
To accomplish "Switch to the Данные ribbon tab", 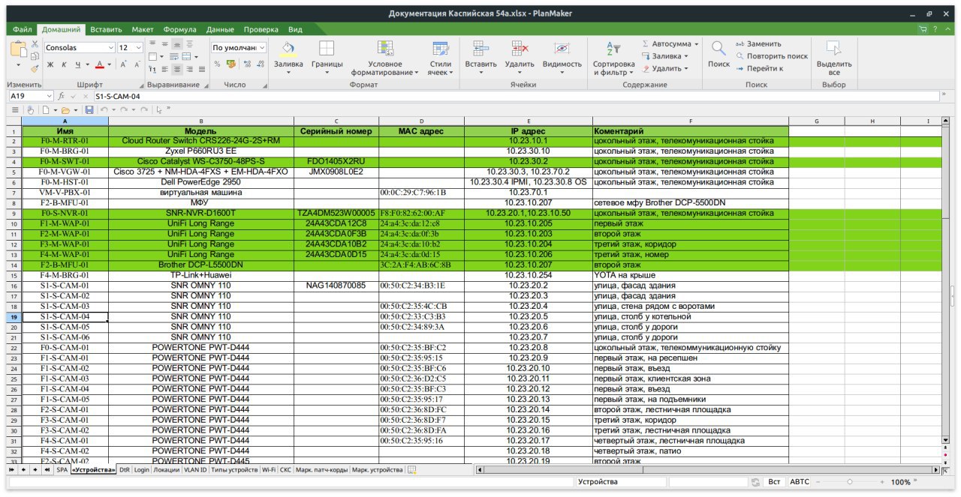I will point(220,29).
